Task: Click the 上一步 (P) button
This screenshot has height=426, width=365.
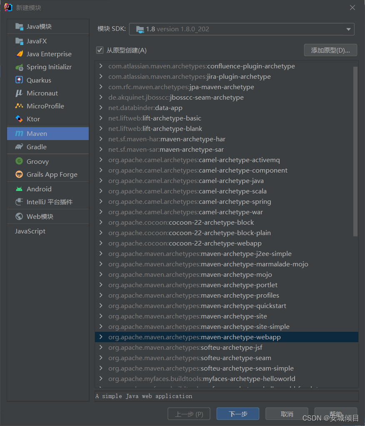Action: click(x=189, y=414)
